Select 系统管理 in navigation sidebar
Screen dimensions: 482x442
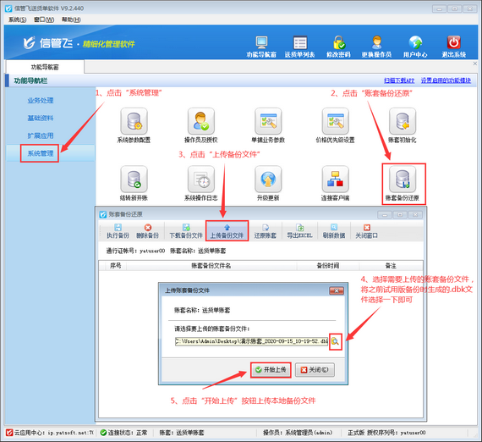[x=41, y=153]
